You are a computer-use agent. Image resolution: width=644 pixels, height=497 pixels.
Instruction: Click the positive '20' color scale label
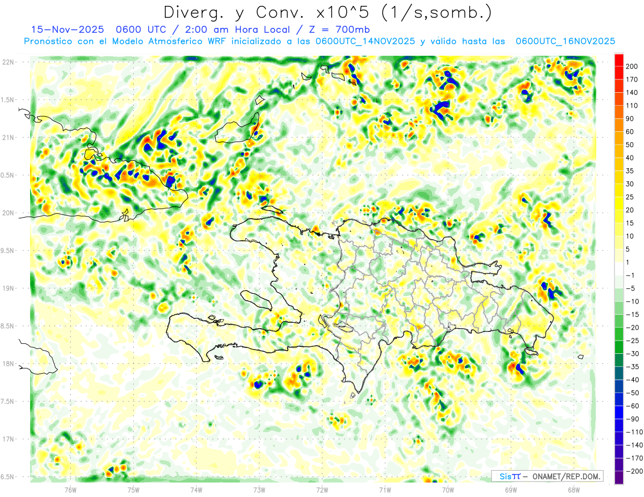pyautogui.click(x=631, y=210)
